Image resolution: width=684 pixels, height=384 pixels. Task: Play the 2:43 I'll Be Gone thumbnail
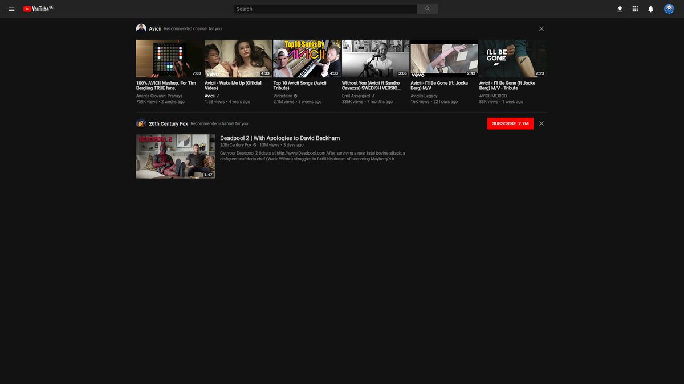tap(444, 59)
